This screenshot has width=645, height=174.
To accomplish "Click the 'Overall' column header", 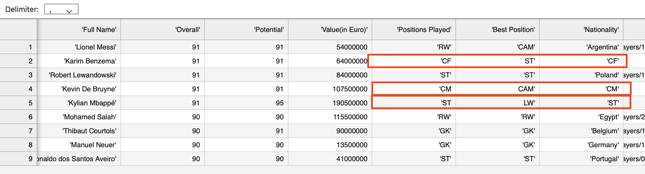I will coord(163,30).
